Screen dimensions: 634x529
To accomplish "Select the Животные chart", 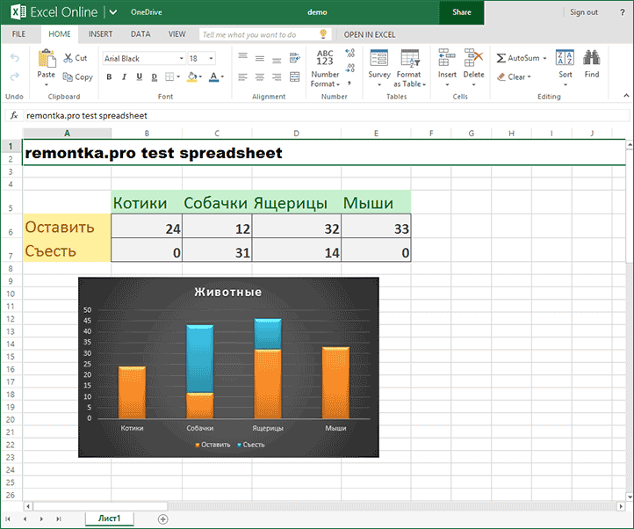I will 228,367.
